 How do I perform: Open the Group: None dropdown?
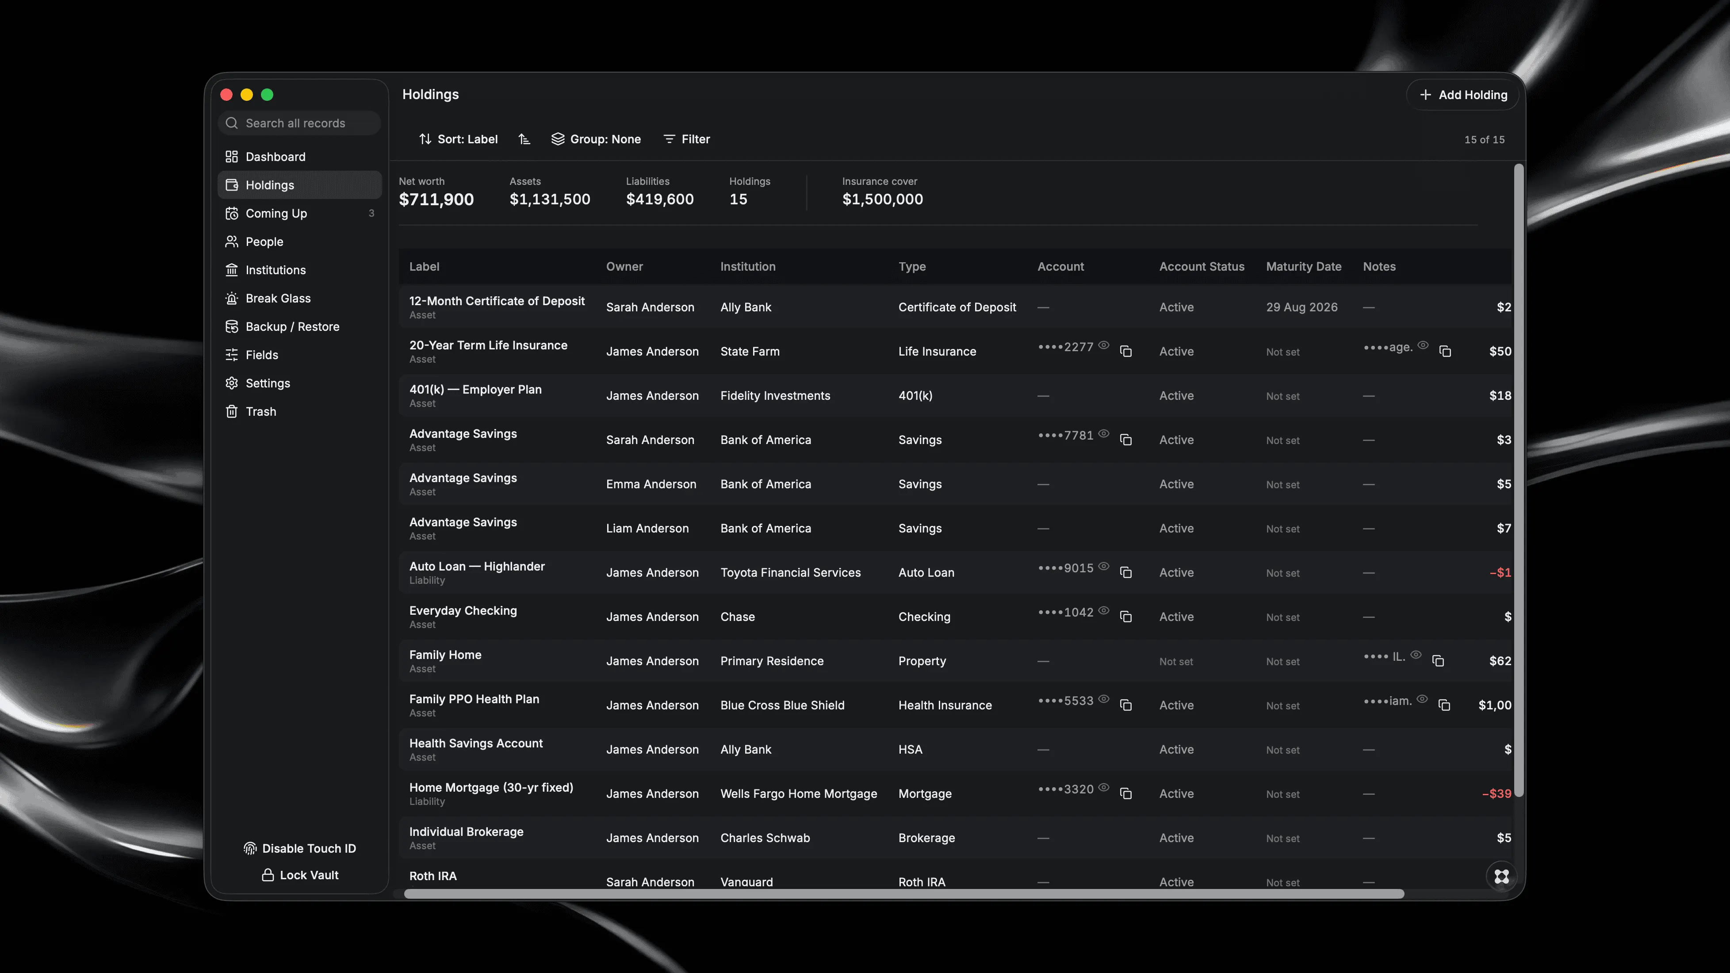pyautogui.click(x=597, y=139)
